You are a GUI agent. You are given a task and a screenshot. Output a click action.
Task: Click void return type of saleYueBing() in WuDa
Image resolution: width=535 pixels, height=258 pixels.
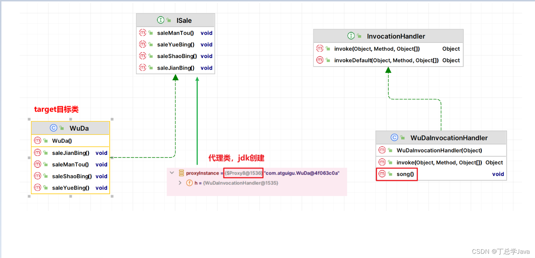pyautogui.click(x=101, y=188)
